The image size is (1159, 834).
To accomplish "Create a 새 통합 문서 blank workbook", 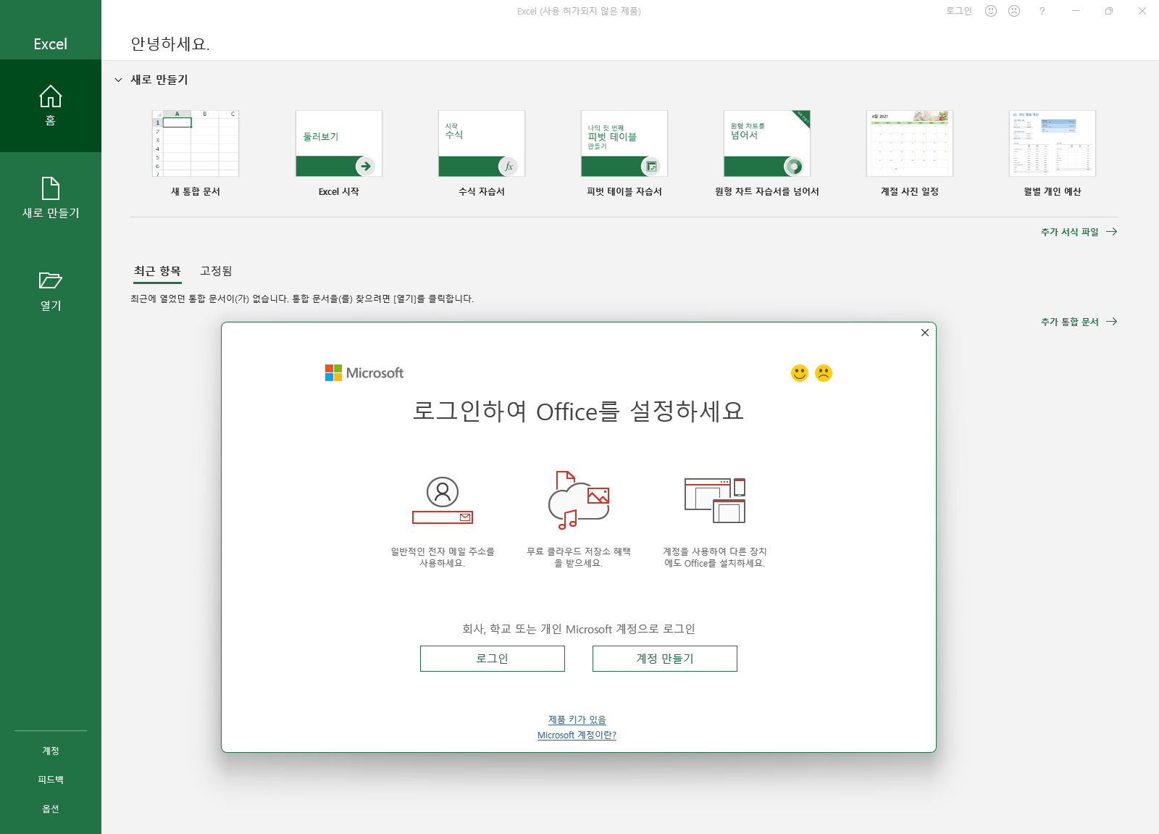I will (196, 154).
